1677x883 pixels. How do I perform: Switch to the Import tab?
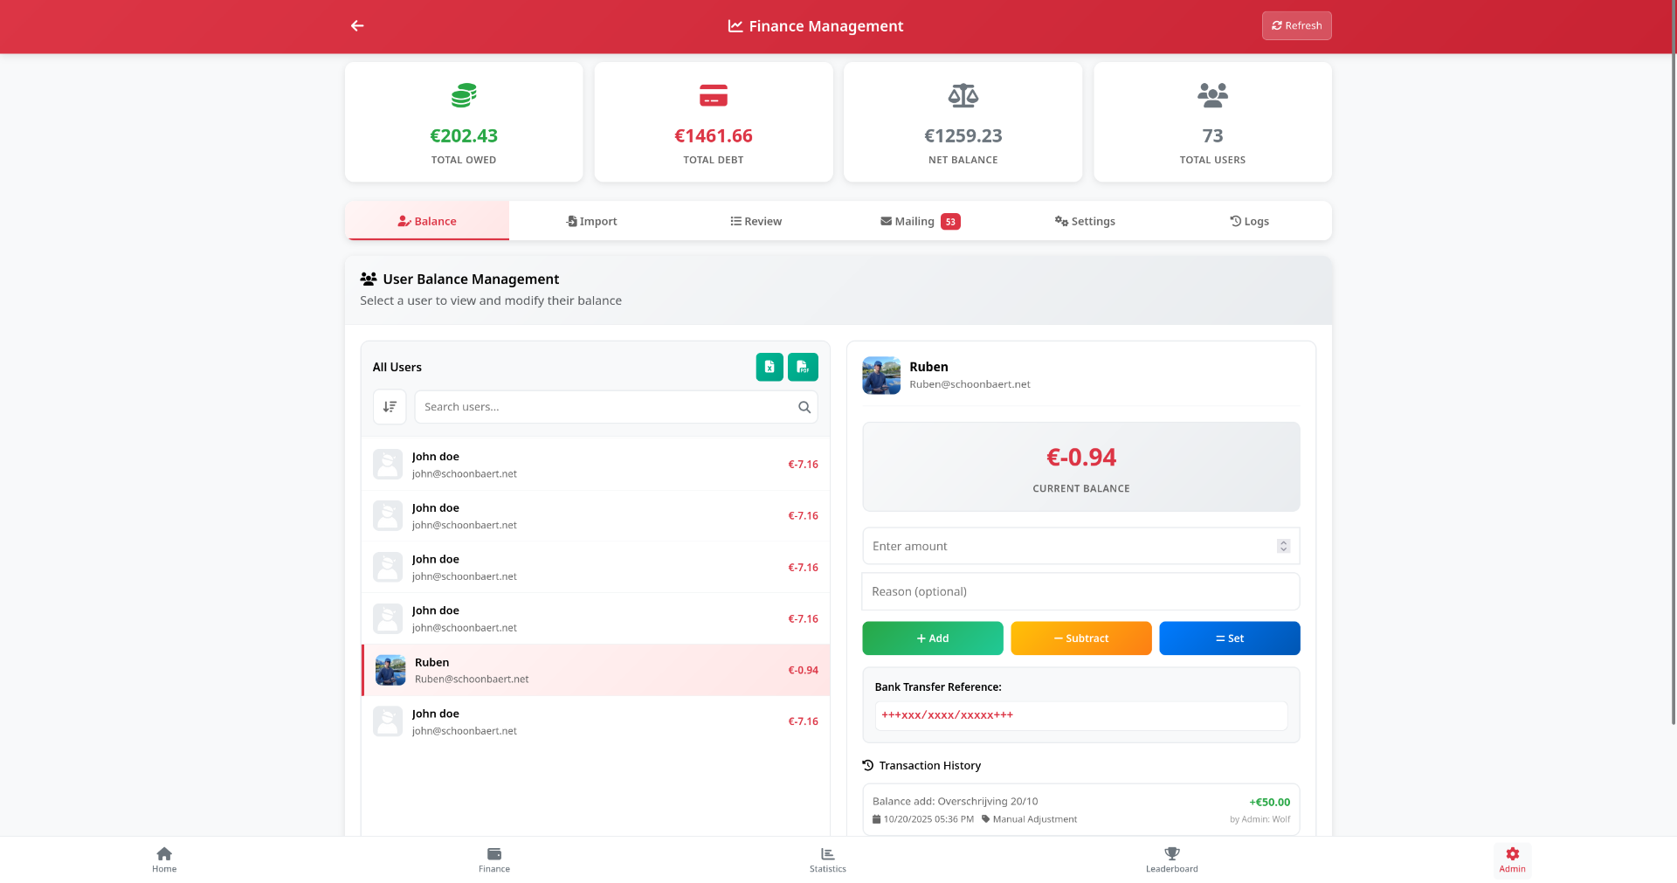591,221
